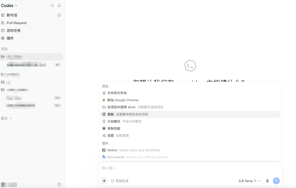296x188 pixels.
Task: Toggle 帮我批准 approval mode
Action: point(120,181)
